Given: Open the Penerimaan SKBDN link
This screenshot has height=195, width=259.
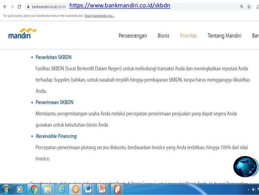Looking at the screenshot, I should 54,103.
